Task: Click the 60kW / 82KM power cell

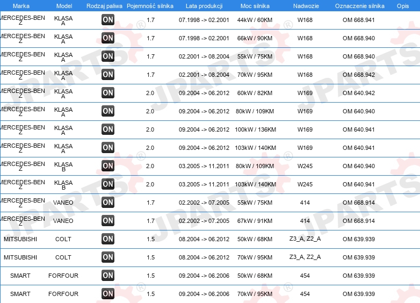Action: click(x=255, y=93)
